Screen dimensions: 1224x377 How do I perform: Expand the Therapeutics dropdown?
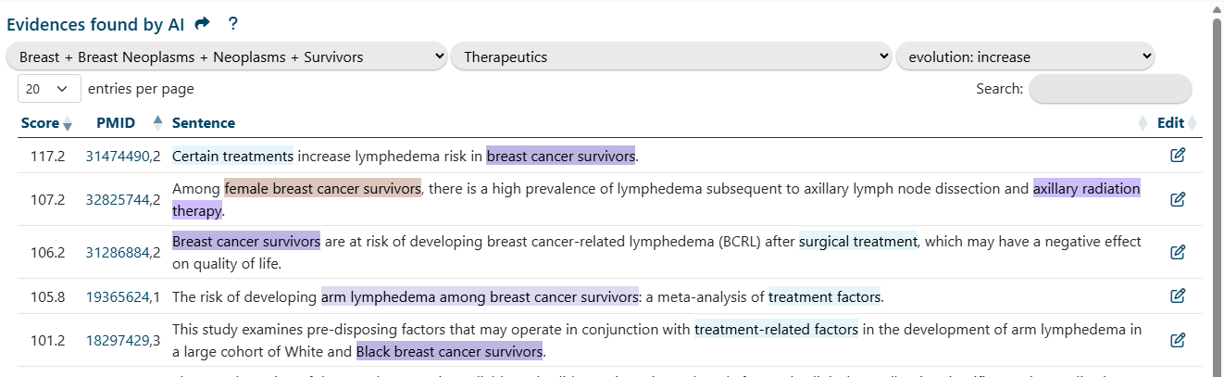coord(671,57)
